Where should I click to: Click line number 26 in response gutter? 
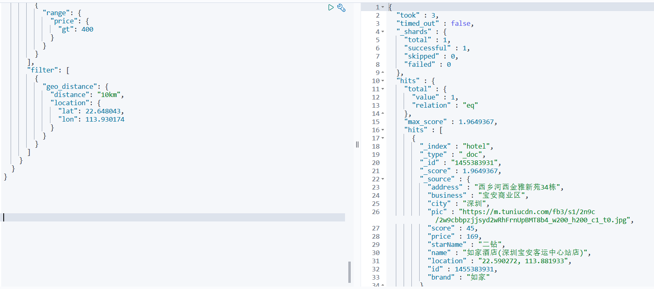point(376,212)
